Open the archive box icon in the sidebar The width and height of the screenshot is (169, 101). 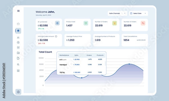point(18,48)
